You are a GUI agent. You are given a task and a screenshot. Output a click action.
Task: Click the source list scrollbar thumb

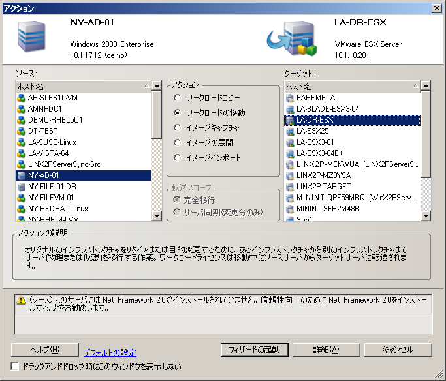pyautogui.click(x=157, y=115)
